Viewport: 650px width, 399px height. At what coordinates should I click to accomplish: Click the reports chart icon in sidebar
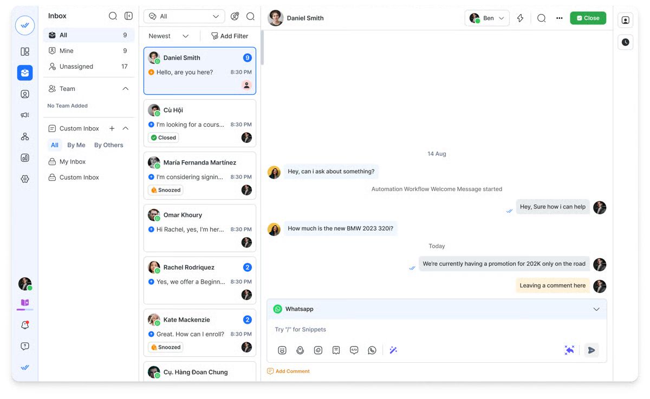coord(25,158)
